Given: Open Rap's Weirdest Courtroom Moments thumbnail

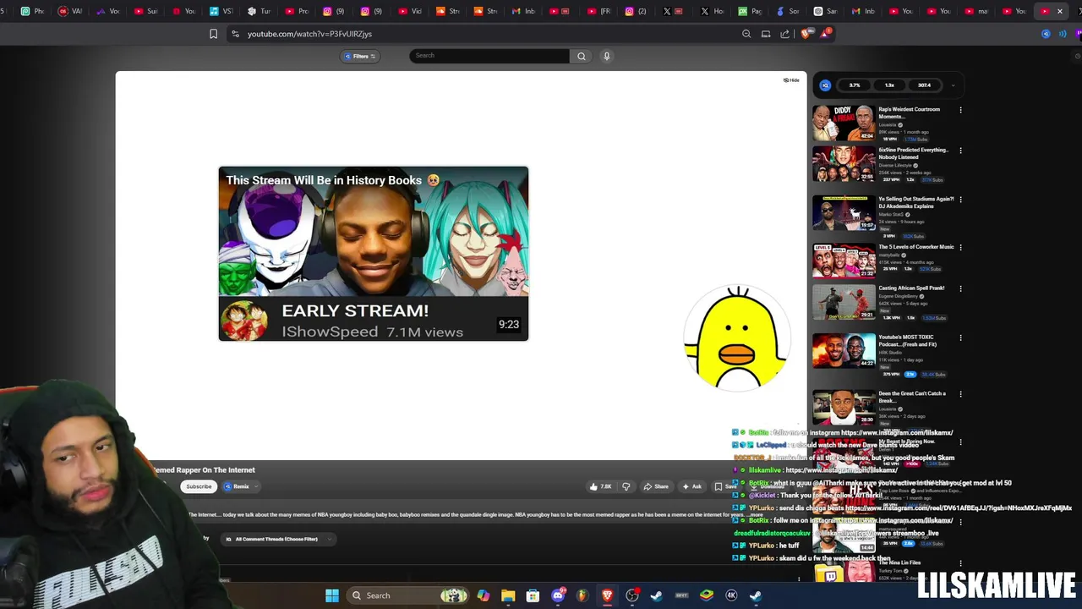Looking at the screenshot, I should click(844, 123).
